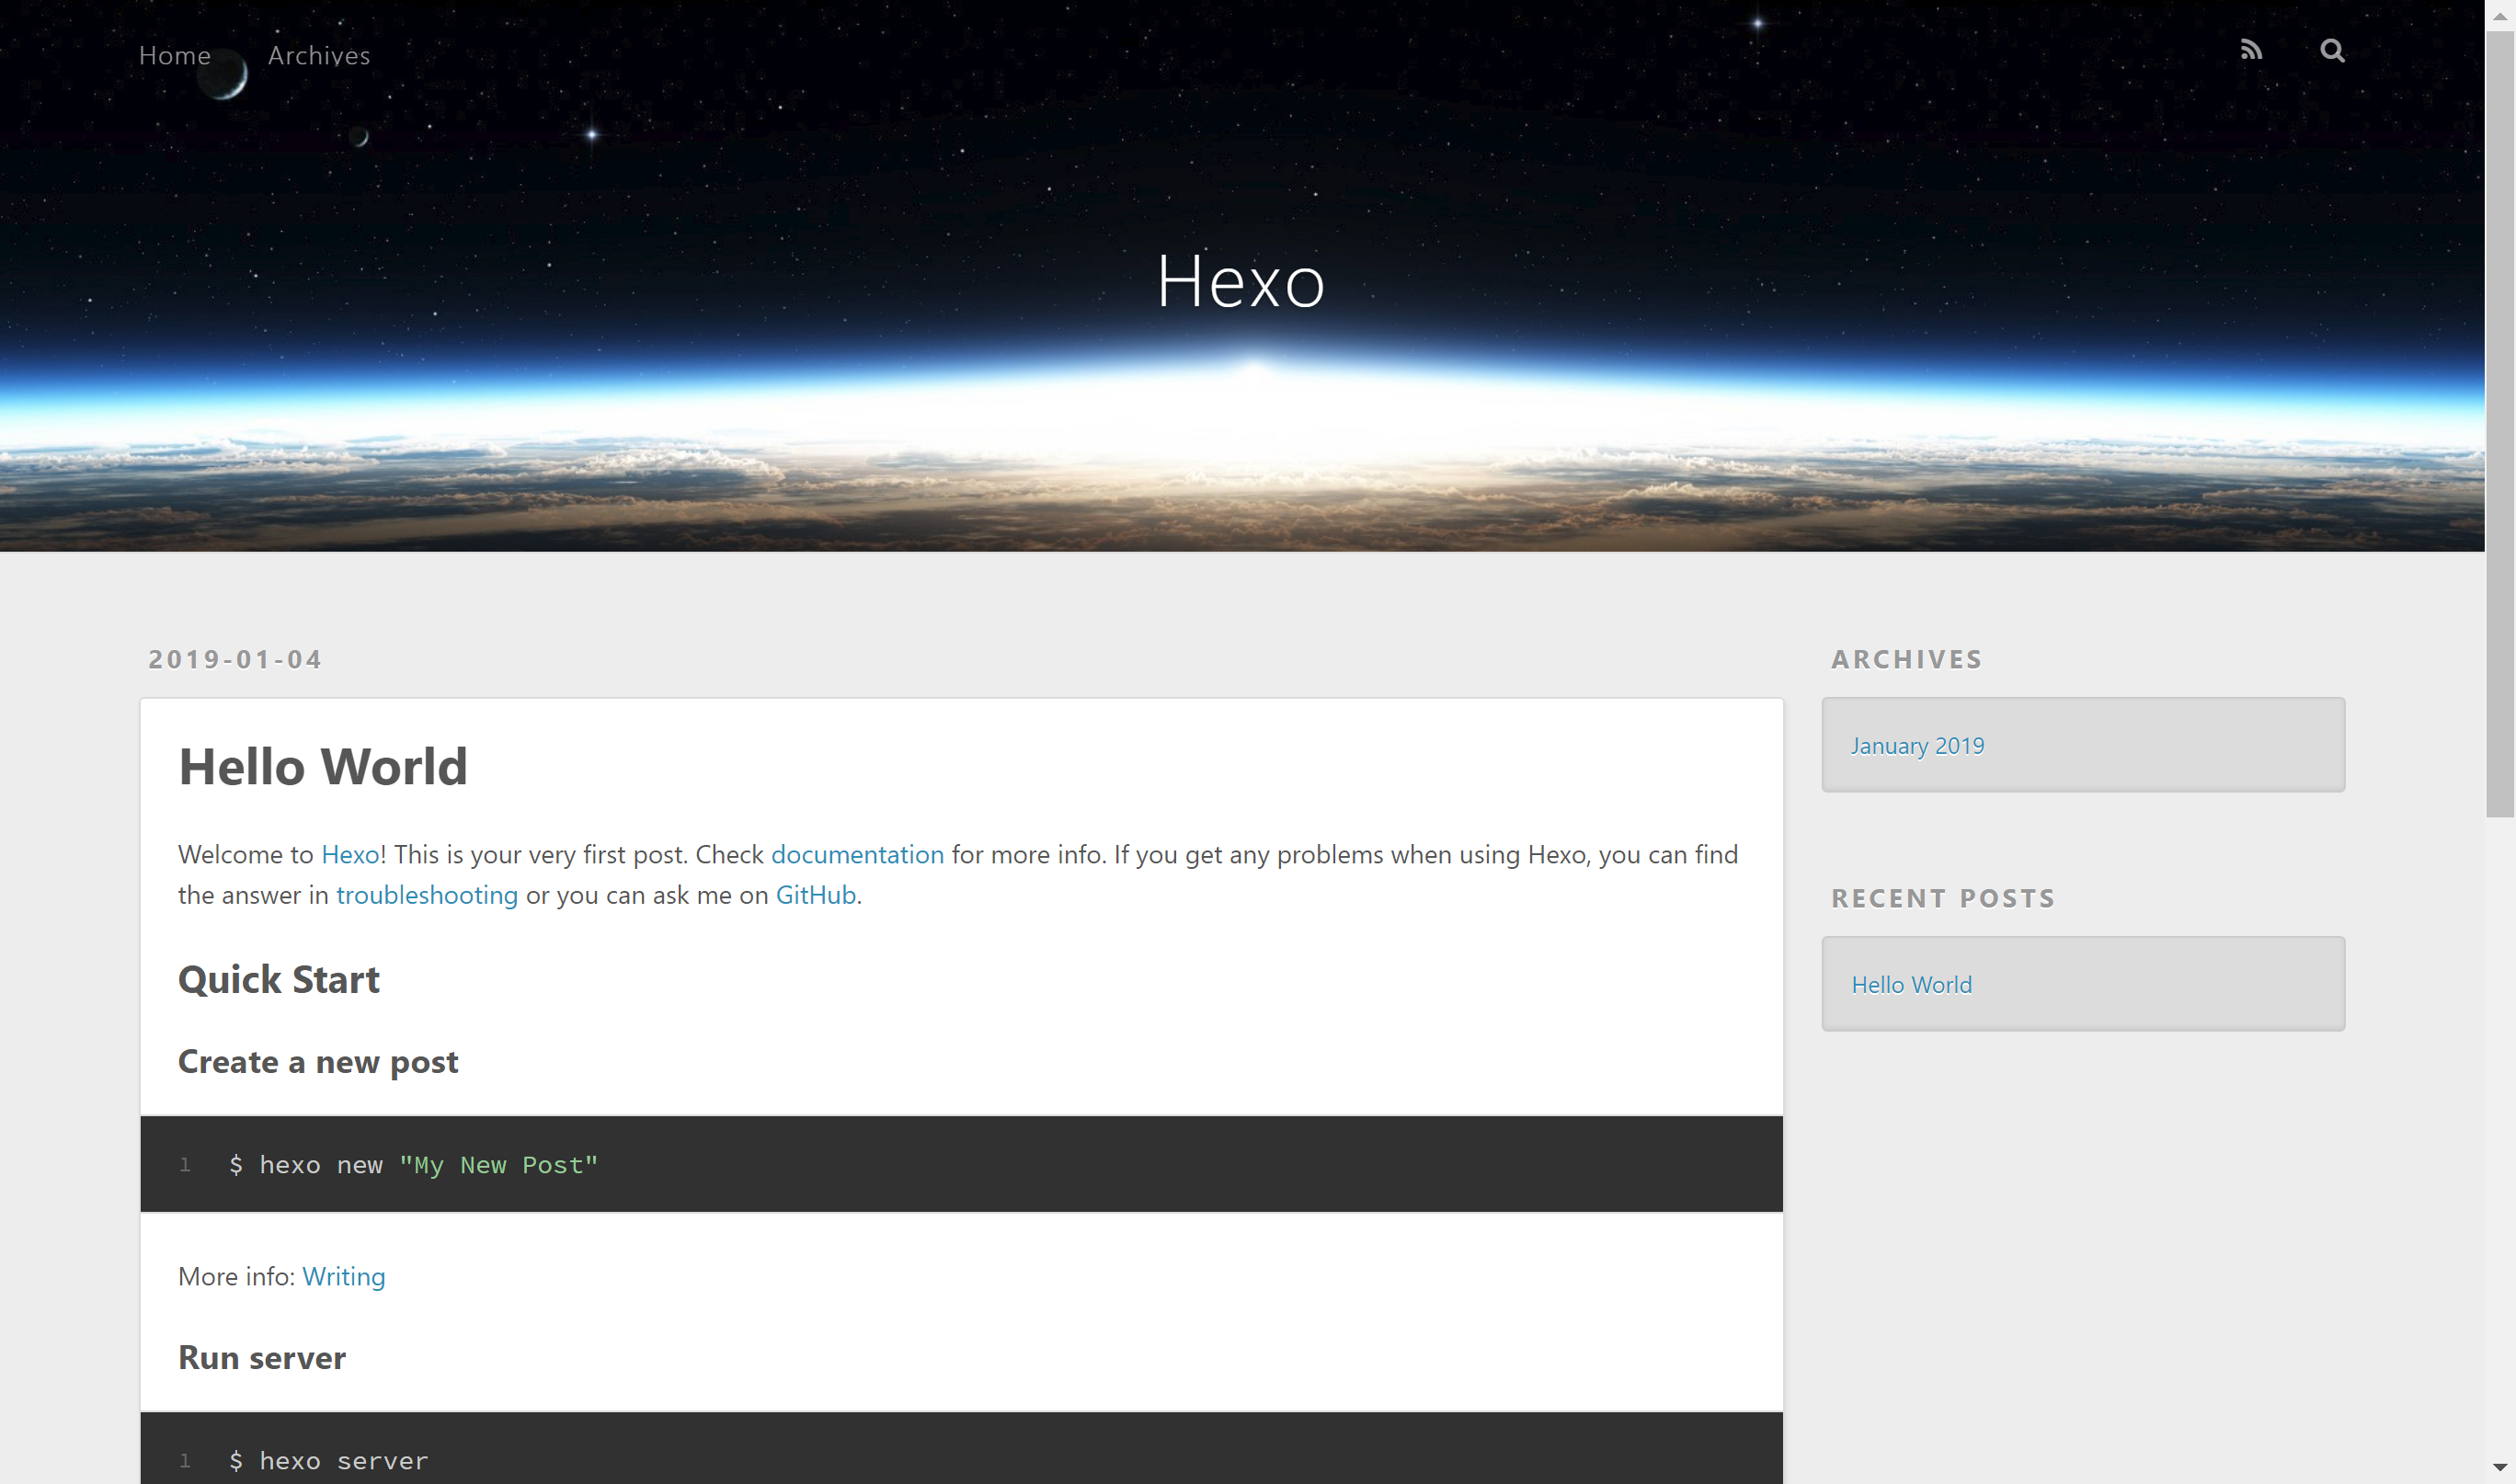Click the RECENT POSTS sidebar heading

click(1943, 898)
